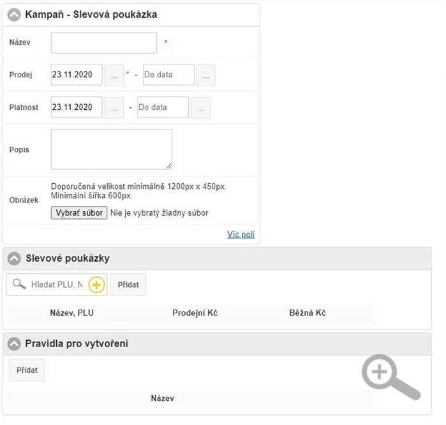Click the Prodej 'Do data' field
Screen dimensions: 446x425
coord(168,75)
